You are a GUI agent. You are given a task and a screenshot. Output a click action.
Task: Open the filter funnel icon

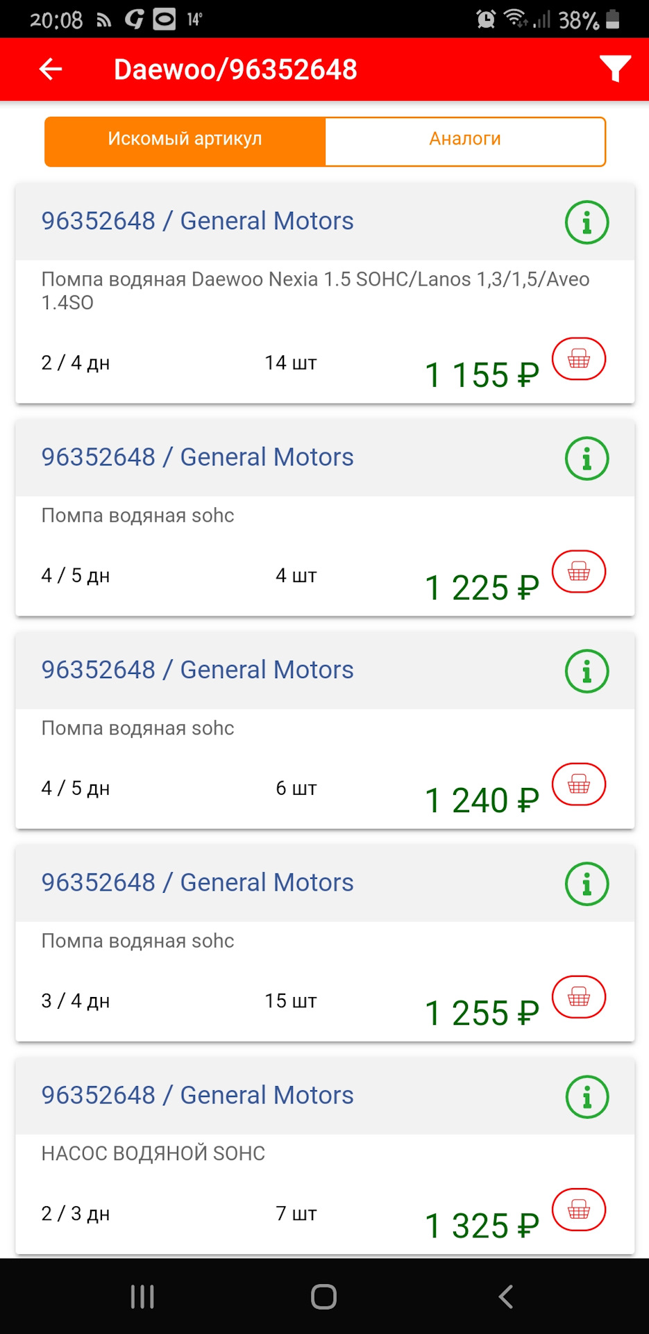tap(614, 69)
